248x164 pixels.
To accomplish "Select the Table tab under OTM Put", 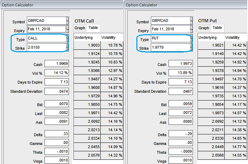I will click(x=217, y=28).
